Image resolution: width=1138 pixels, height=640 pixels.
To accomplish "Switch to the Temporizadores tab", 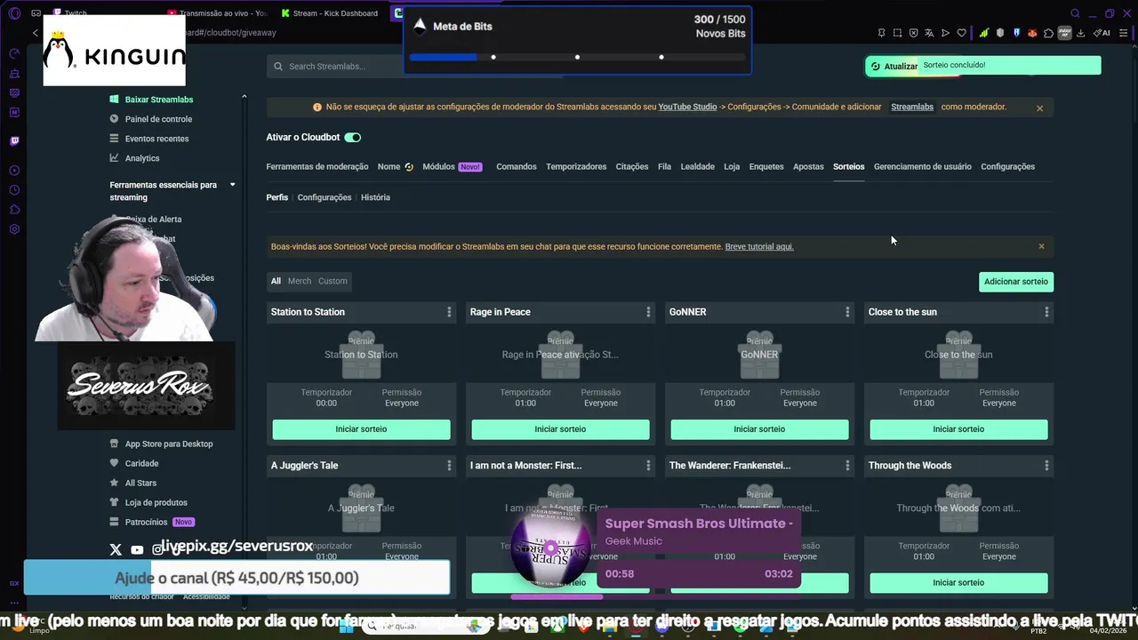I will coord(576,166).
